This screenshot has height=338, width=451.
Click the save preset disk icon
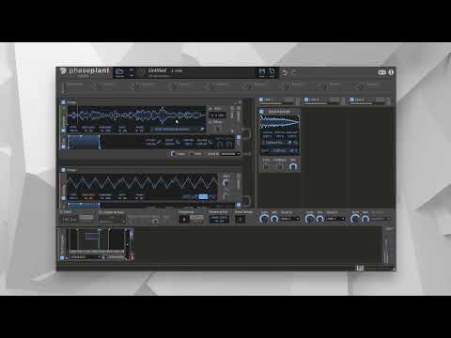(262, 72)
